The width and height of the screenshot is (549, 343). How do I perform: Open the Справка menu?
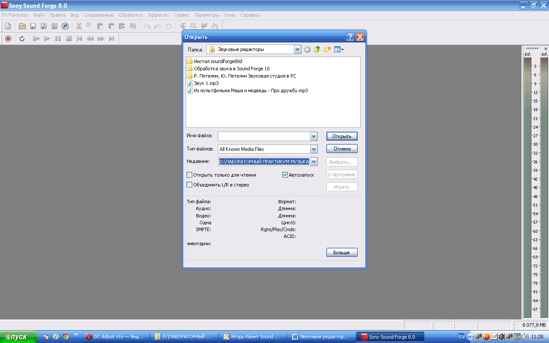[x=250, y=15]
